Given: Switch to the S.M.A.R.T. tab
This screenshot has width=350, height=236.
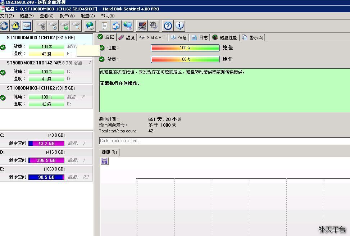Looking at the screenshot, I should click(x=153, y=38).
